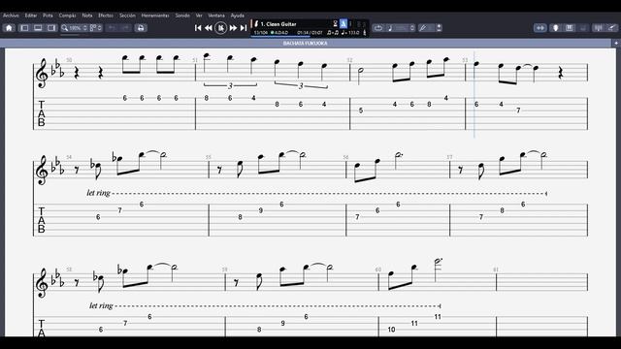Toggle the bottom global view panel
Viewport: 621px width, 349px height.
[x=38, y=28]
